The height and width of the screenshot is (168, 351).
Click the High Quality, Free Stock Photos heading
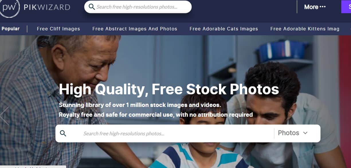tap(169, 89)
